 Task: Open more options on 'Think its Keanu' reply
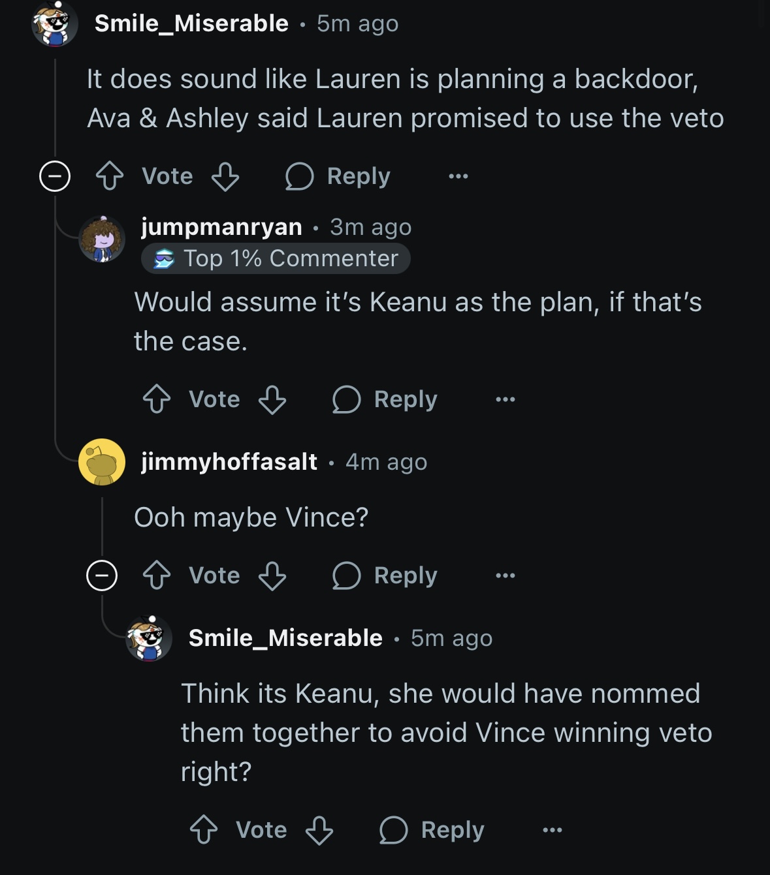552,830
